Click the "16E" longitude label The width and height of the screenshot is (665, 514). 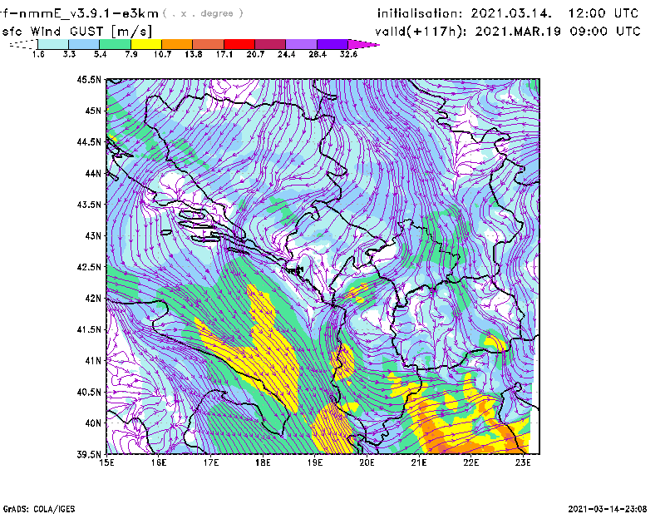pos(159,462)
